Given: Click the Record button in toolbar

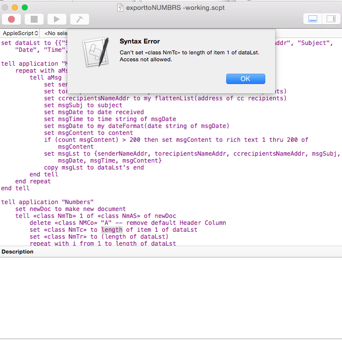Looking at the screenshot, I should click(x=11, y=19).
